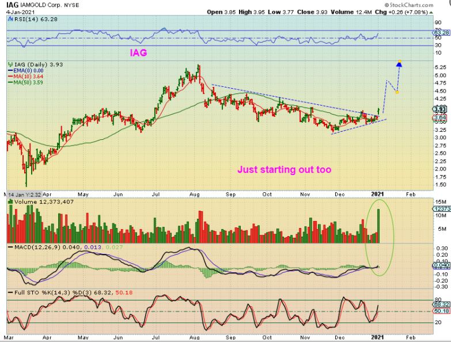This screenshot has width=451, height=342.
Task: Click the 68.32 stochastic tag on the right axis
Action: point(441,305)
